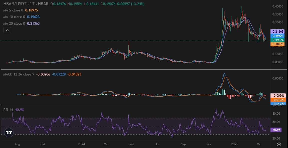The height and width of the screenshot is (148, 288).
Task: Click the TradingView logo
Action: pyautogui.click(x=9, y=133)
